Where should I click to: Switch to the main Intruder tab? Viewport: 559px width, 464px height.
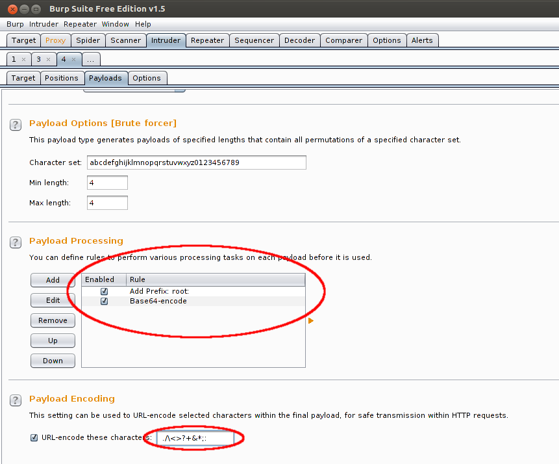tap(166, 40)
